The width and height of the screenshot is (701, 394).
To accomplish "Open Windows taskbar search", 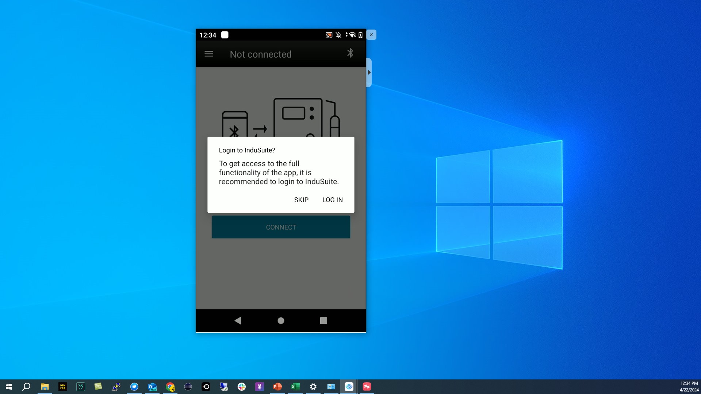I will click(26, 387).
